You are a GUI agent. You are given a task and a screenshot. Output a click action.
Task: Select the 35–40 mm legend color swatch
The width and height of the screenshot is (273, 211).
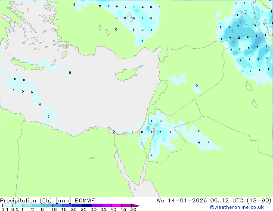click(x=106, y=205)
